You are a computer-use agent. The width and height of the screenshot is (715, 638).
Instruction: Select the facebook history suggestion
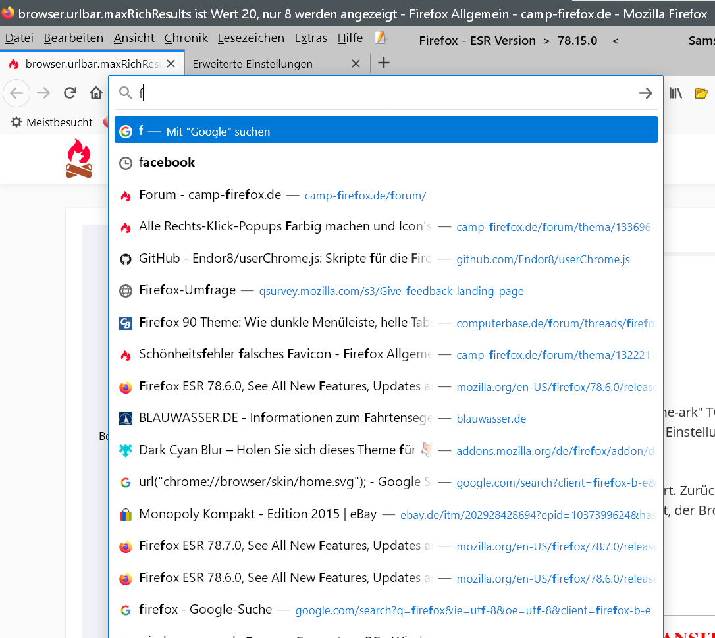(386, 163)
